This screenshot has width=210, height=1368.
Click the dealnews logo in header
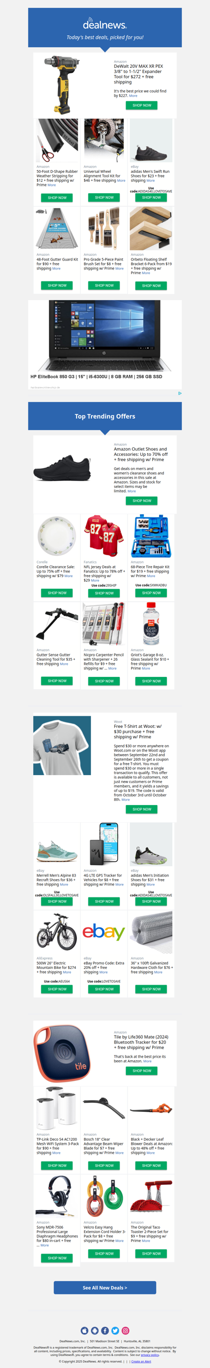click(x=105, y=25)
